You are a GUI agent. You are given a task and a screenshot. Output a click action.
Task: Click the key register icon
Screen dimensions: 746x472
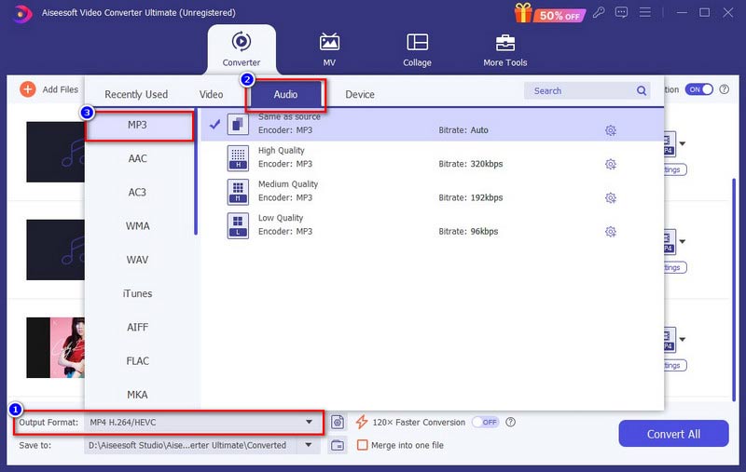(599, 13)
